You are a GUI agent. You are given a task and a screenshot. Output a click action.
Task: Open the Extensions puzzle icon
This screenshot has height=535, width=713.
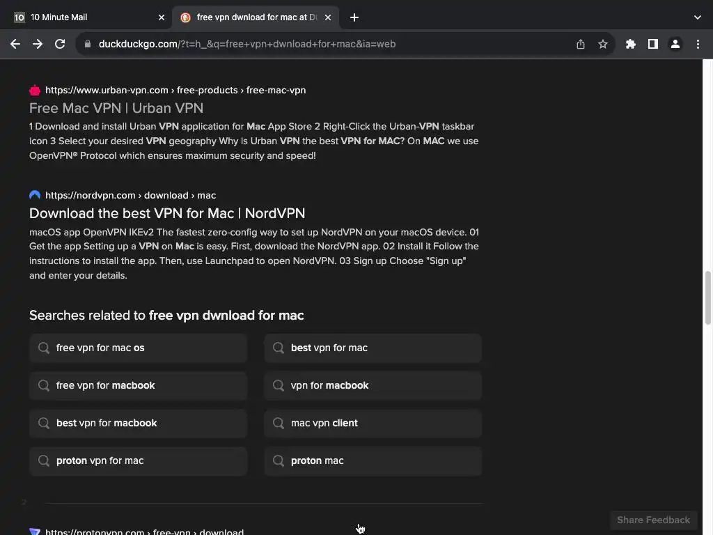(x=630, y=44)
